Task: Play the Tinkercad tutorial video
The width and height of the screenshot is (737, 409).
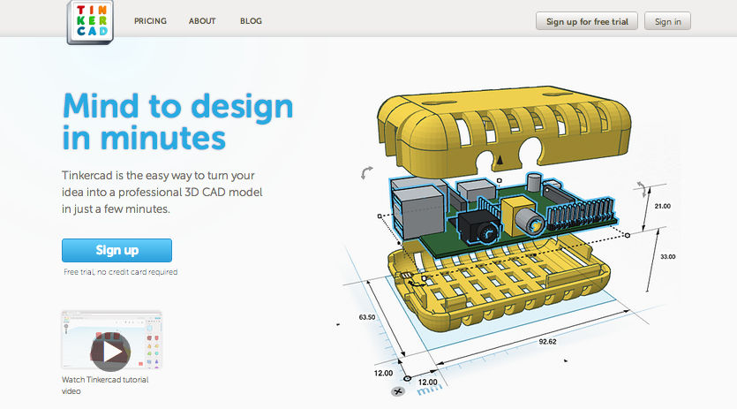Action: point(111,351)
